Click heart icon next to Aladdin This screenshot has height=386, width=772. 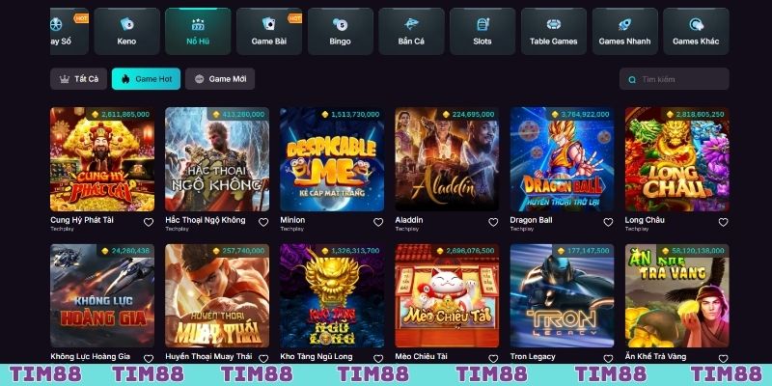pos(493,222)
